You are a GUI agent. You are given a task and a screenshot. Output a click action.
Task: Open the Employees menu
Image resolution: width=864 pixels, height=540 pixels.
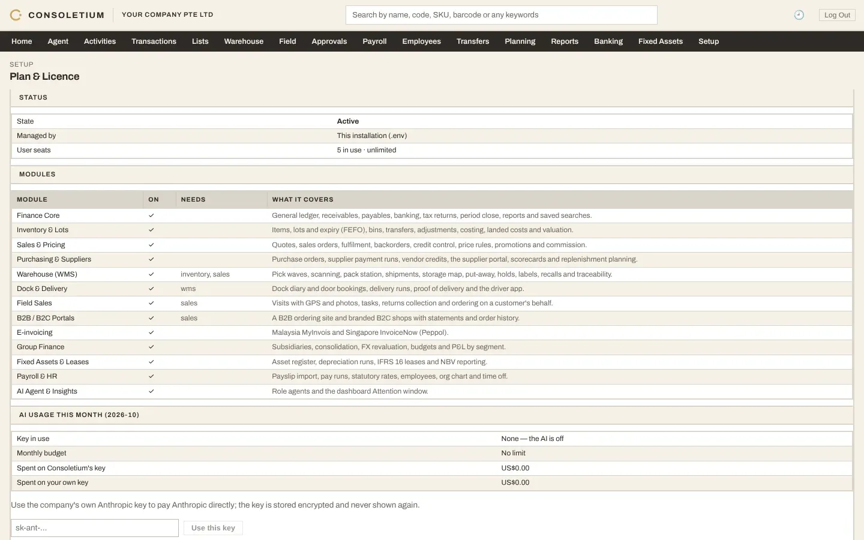click(421, 41)
